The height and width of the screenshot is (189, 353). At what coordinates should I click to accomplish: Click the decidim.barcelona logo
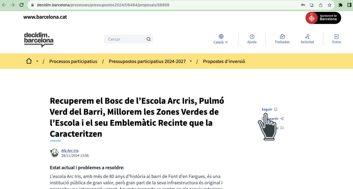39,39
